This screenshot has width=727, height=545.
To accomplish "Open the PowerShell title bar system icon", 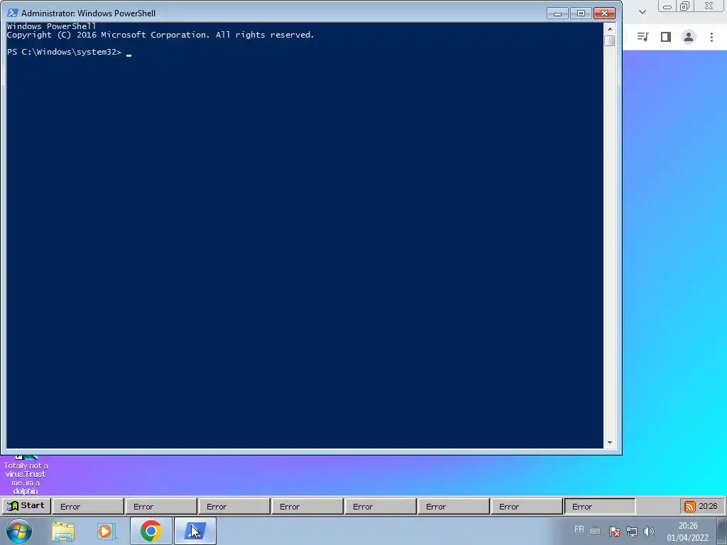I will pyautogui.click(x=13, y=13).
